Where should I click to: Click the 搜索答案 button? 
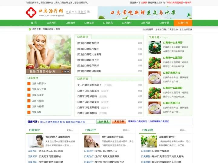pyautogui.click(x=104, y=122)
